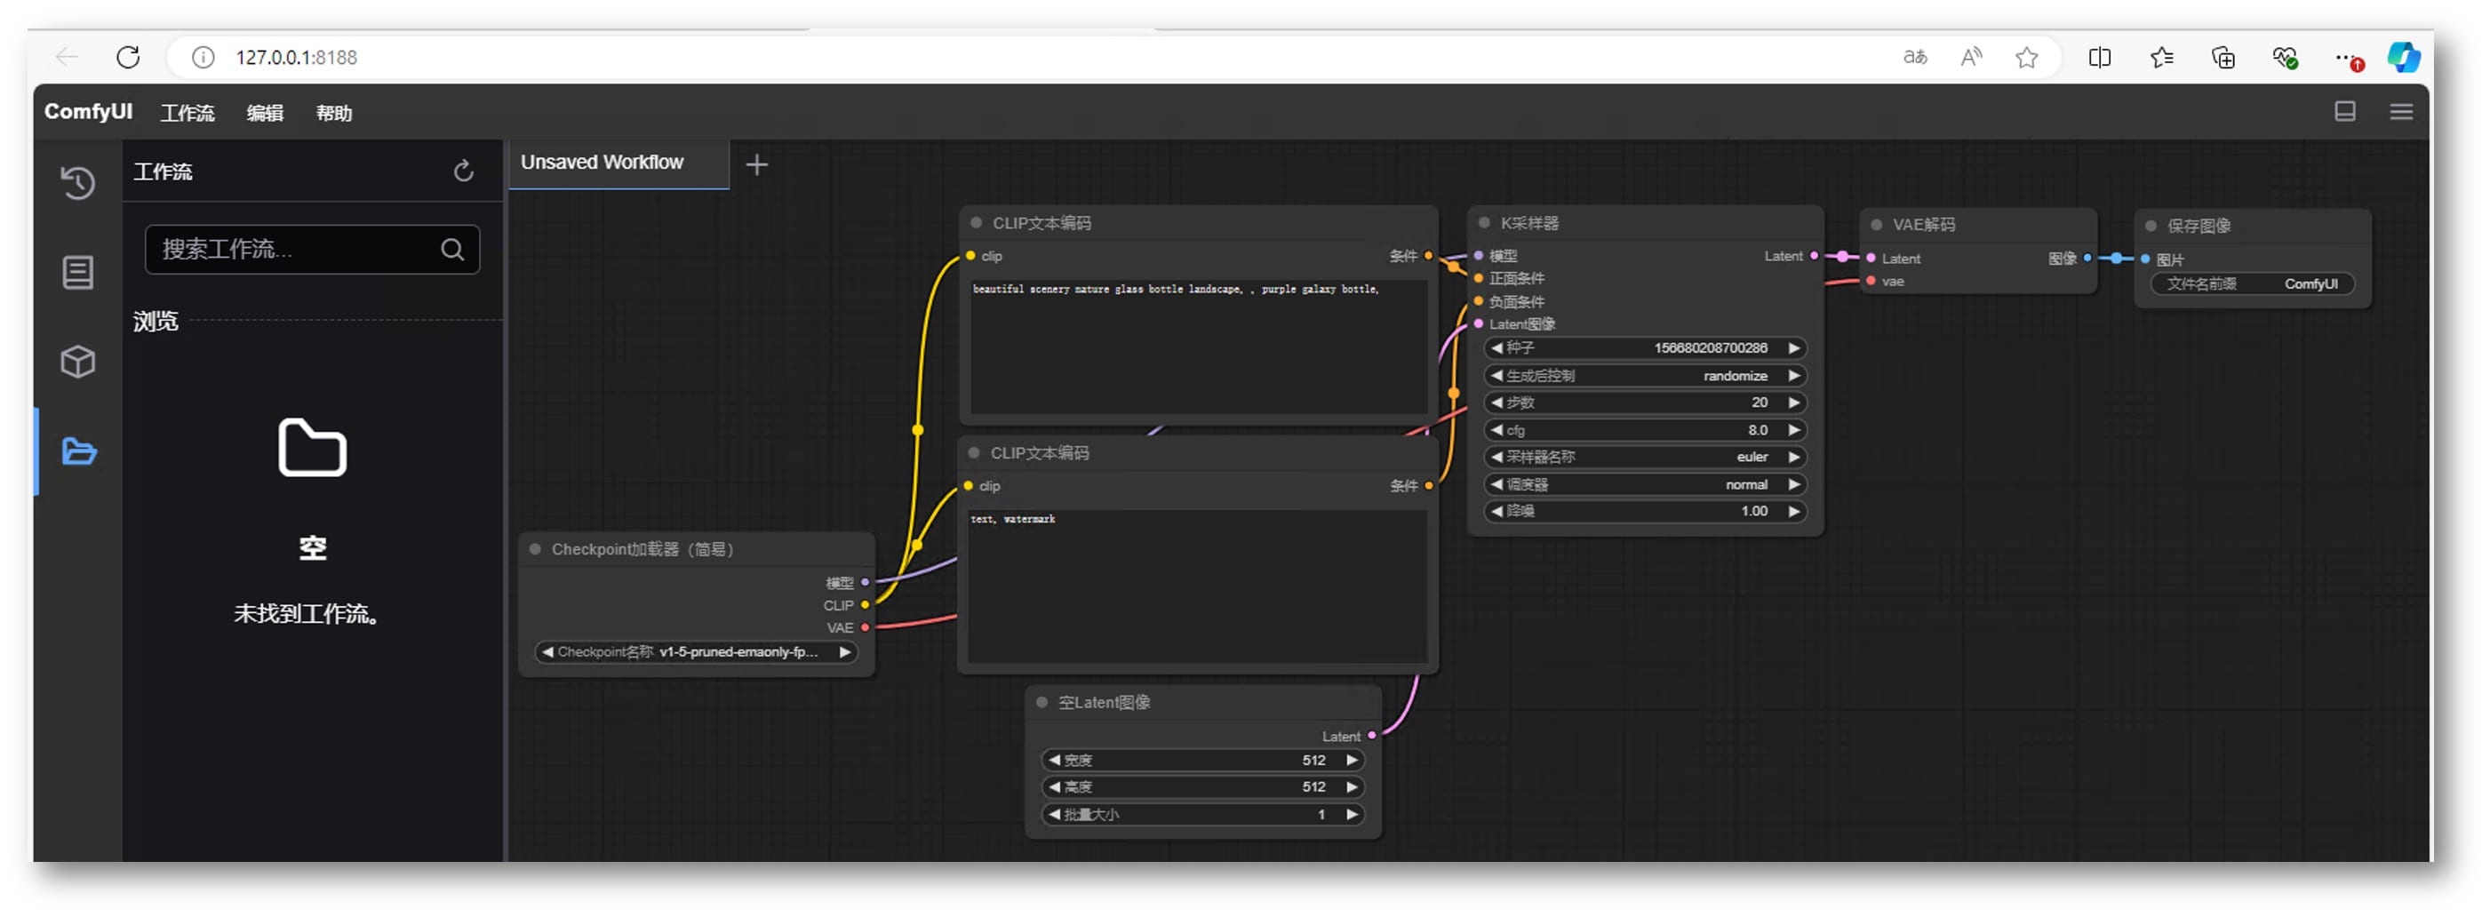View site information icon next to address
Viewport: 2490px width, 917px height.
[x=203, y=57]
